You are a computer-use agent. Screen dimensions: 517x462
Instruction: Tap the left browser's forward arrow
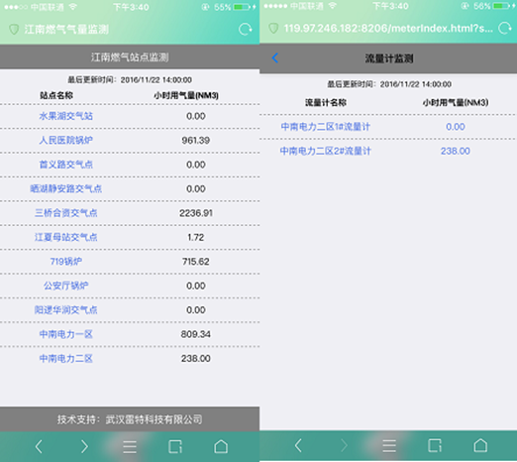pos(84,446)
